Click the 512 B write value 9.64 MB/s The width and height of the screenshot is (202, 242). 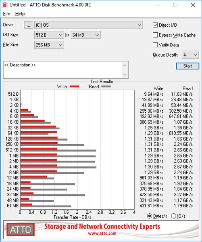point(154,94)
